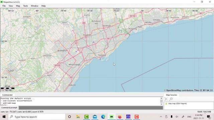Click the 400 highway shield
This screenshot has height=120, width=214.
84,23
